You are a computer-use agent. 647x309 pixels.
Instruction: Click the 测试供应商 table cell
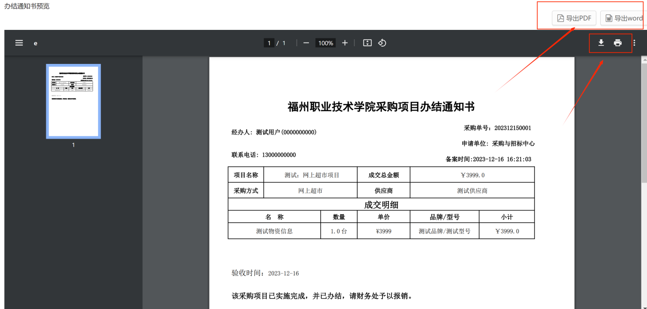click(472, 190)
